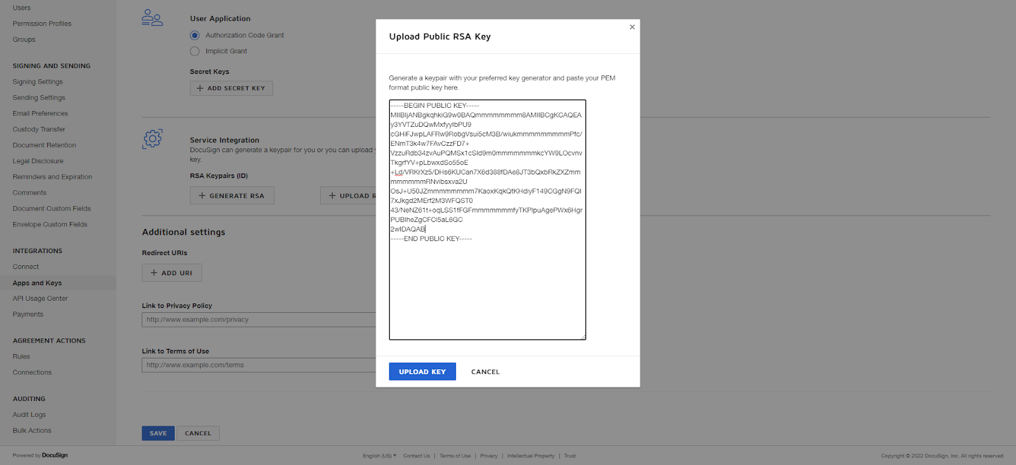Viewport: 1016px width, 465px height.
Task: Open Sending Settings
Action: pyautogui.click(x=39, y=98)
